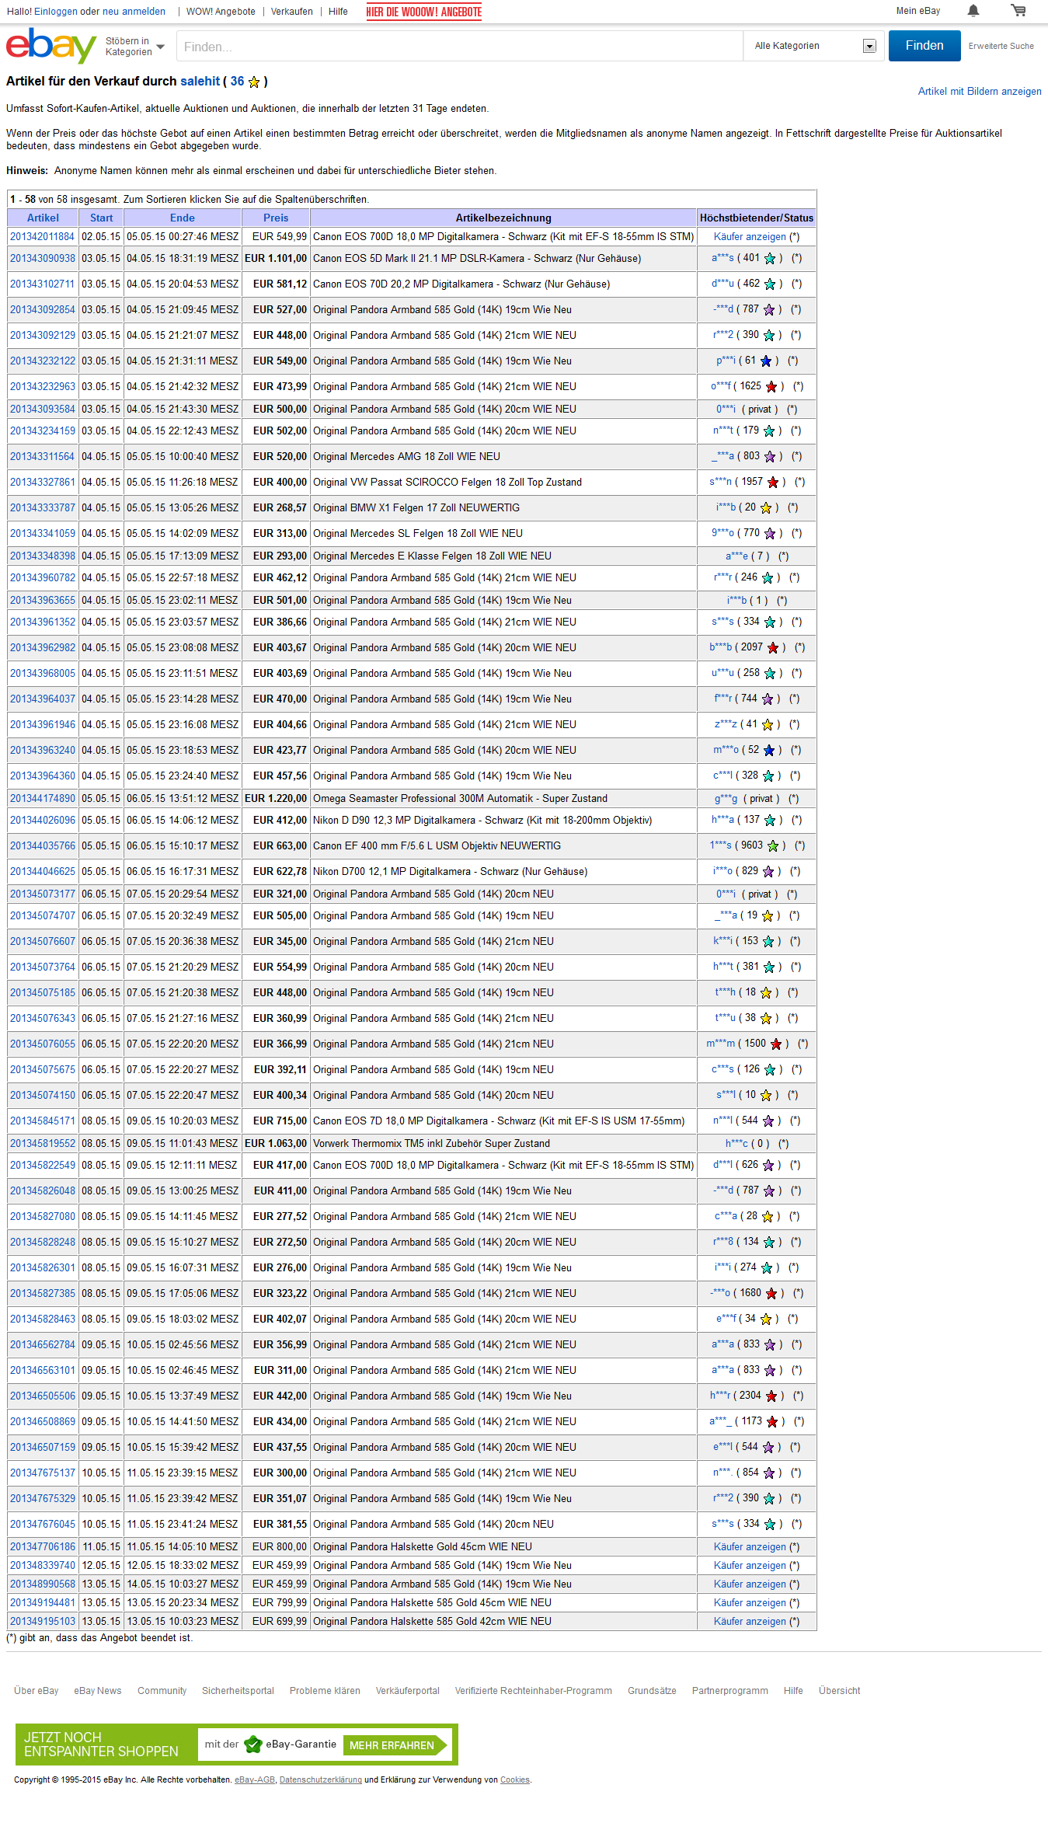1048x1823 pixels.
Task: Open the eBay-AGB footer link
Action: coord(255,1779)
